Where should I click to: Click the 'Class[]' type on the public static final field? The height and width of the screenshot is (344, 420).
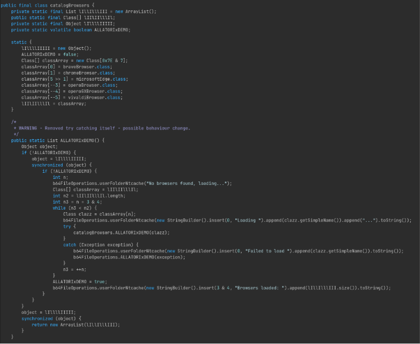[72, 18]
